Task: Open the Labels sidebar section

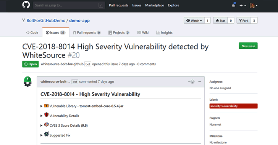Action: tap(213, 100)
